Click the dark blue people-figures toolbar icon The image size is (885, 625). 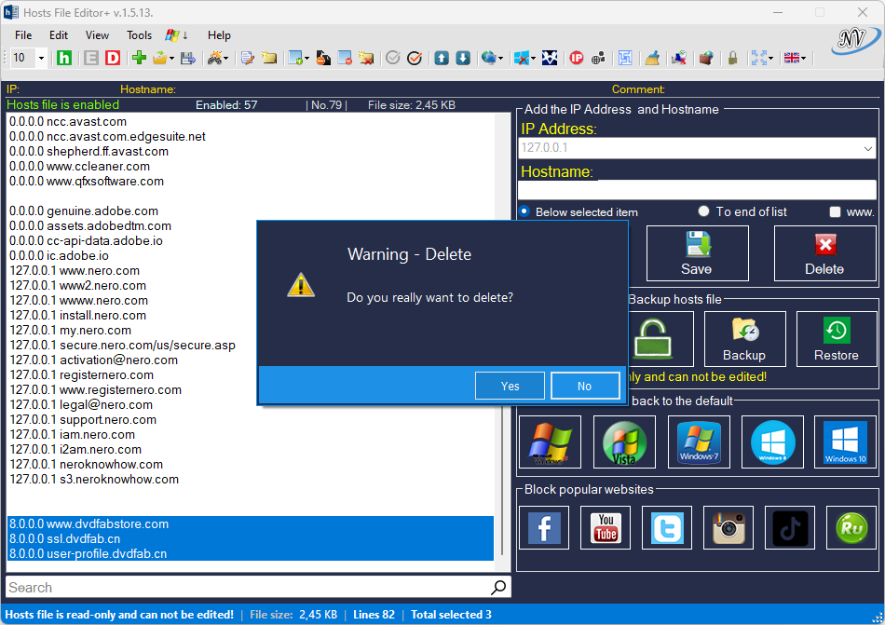coord(550,58)
